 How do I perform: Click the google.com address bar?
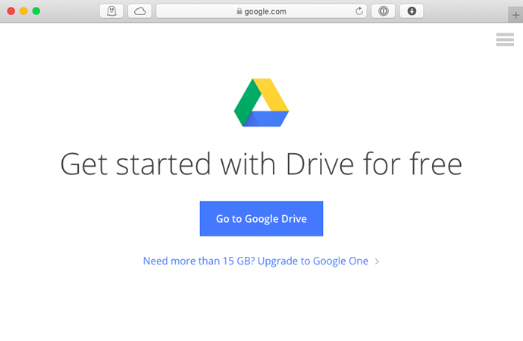click(261, 11)
